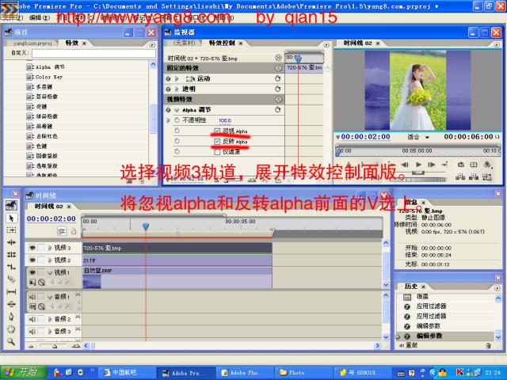Image resolution: width=507 pixels, height=380 pixels.
Task: Click the Trim monitor icon
Action: pyautogui.click(x=487, y=177)
